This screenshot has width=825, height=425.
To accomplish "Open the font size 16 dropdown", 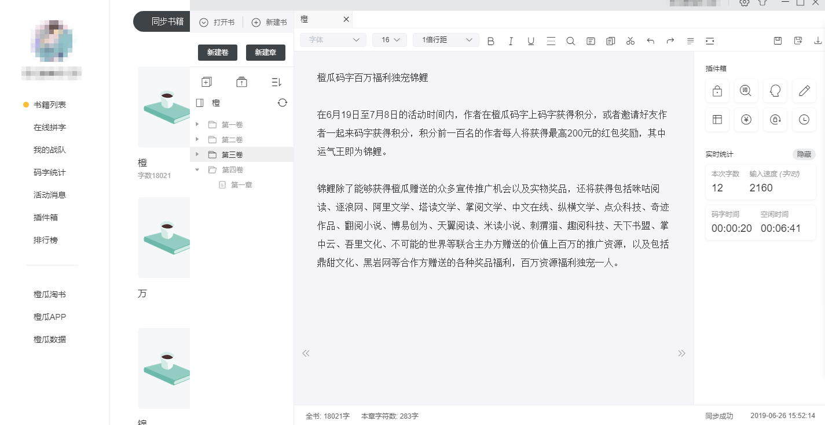I will (389, 40).
